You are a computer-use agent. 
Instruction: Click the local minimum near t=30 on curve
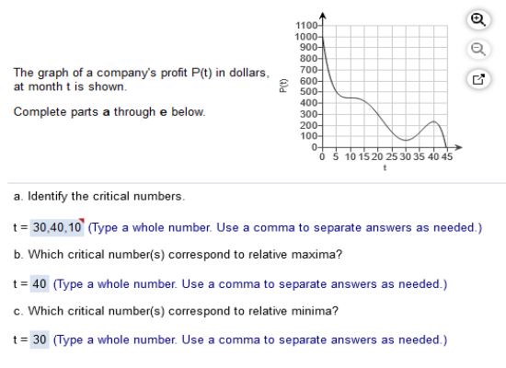point(406,140)
